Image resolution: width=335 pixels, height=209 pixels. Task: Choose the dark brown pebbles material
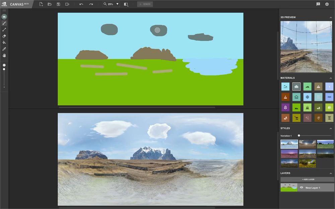(318, 118)
